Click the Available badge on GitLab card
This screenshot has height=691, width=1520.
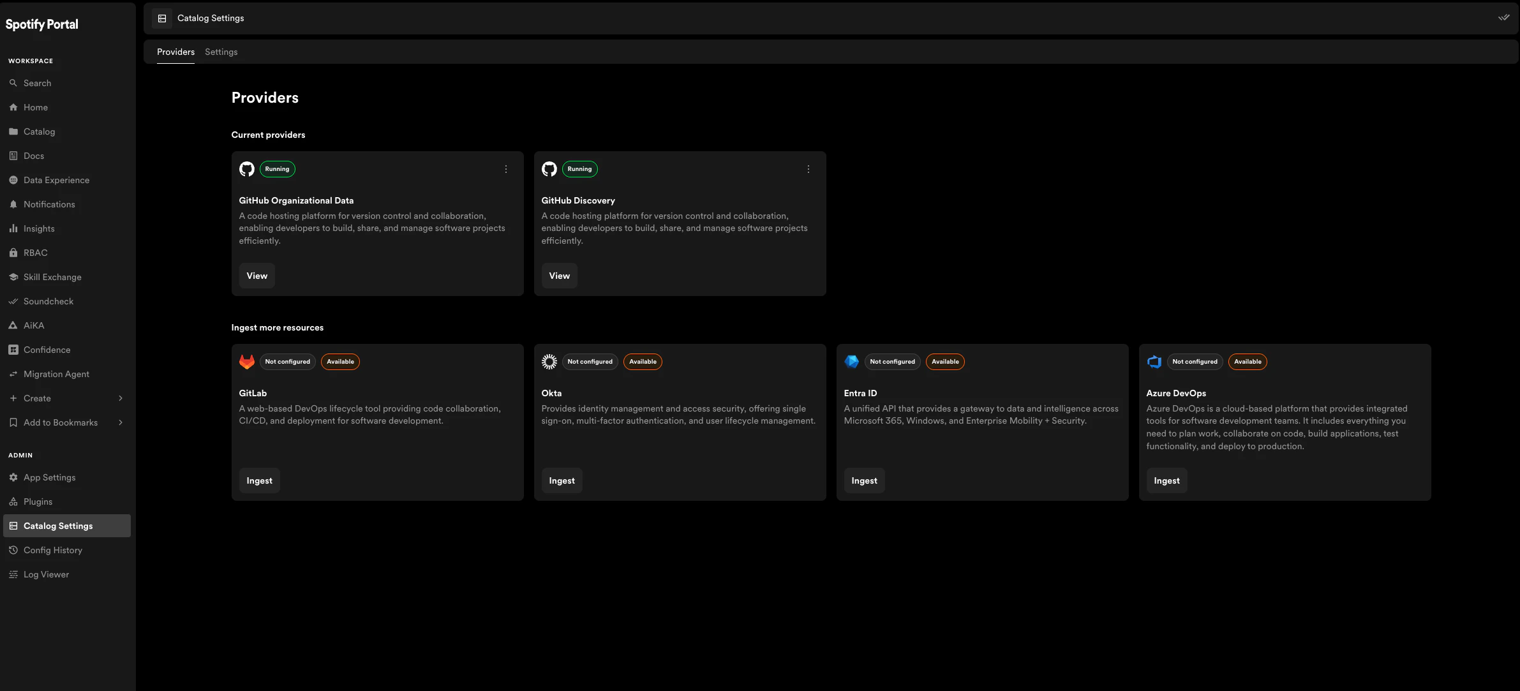pos(341,362)
